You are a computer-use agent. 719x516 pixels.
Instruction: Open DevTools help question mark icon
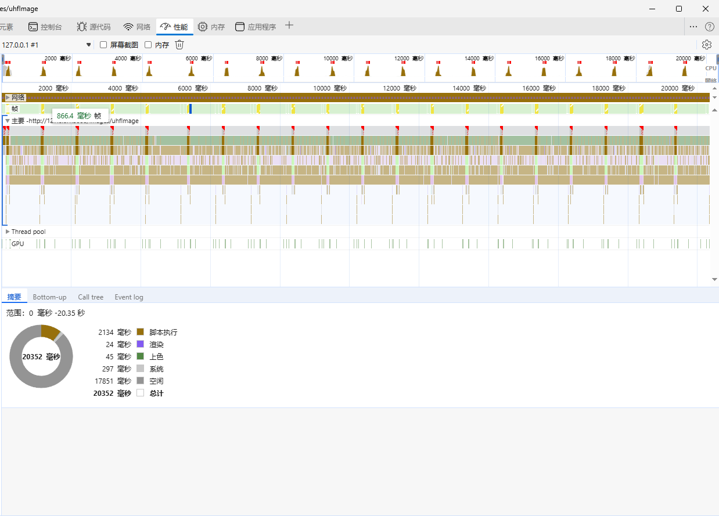tap(709, 27)
